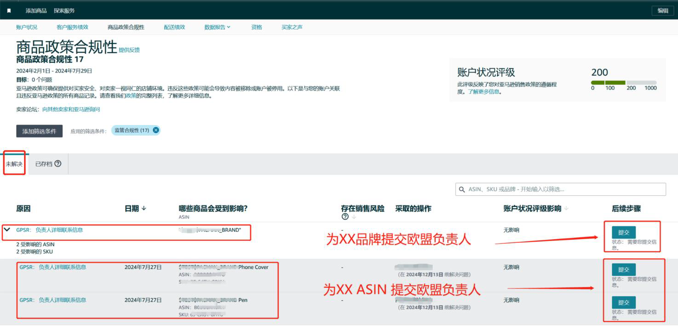Open GPSR link in Phone Cover row
The width and height of the screenshot is (678, 326).
click(x=52, y=267)
